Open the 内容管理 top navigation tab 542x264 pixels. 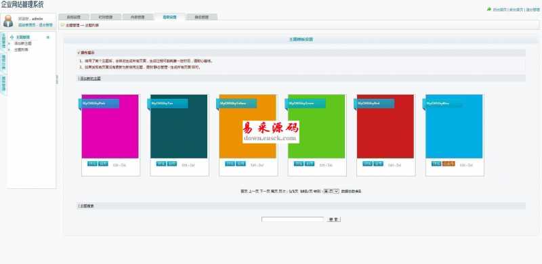[138, 17]
